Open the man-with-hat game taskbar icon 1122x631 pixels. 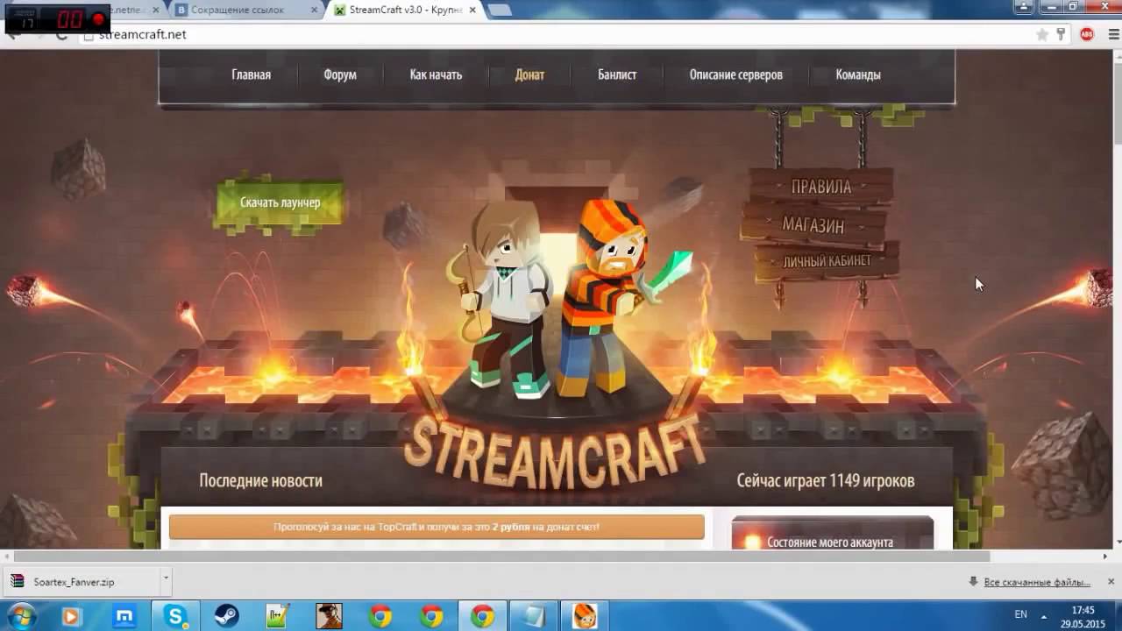click(x=329, y=616)
